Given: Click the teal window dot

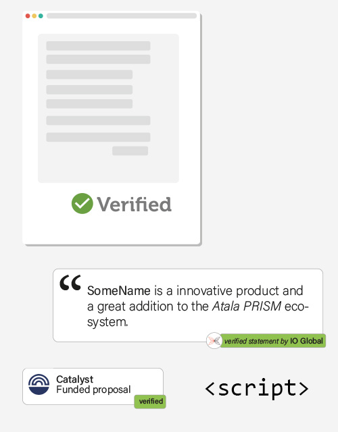Looking at the screenshot, I should coord(41,16).
